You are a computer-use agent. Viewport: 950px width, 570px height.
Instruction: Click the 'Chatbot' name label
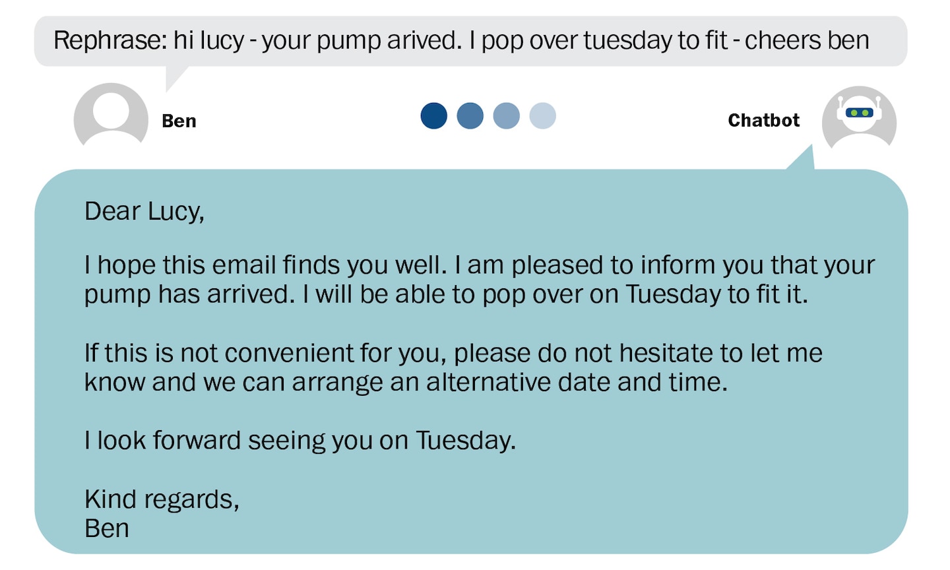(x=763, y=120)
